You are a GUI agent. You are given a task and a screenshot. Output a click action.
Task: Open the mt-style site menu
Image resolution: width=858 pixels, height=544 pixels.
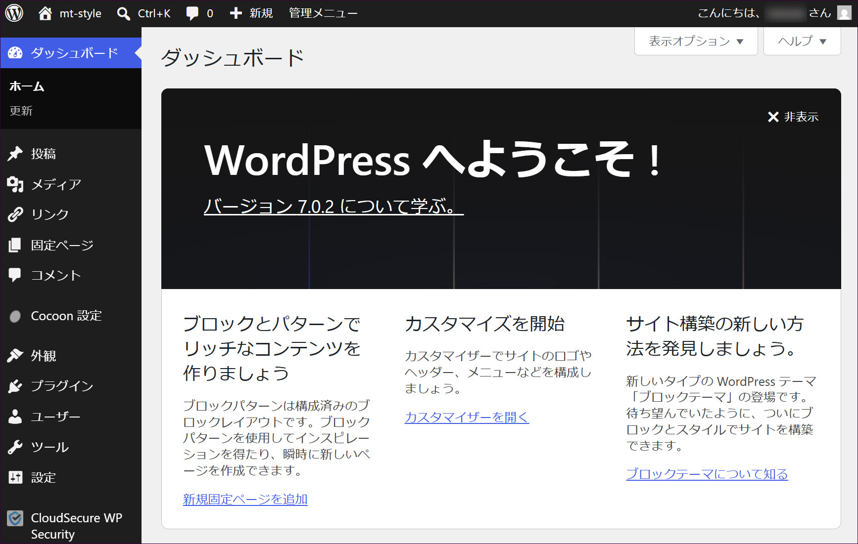[x=70, y=13]
